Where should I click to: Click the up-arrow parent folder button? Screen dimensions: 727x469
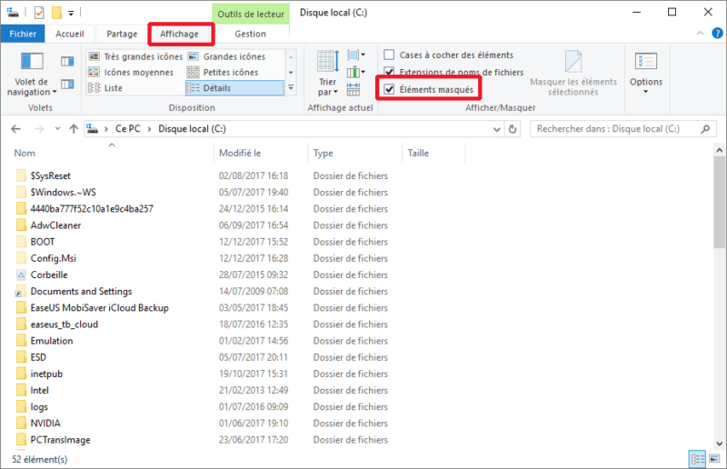coord(73,129)
